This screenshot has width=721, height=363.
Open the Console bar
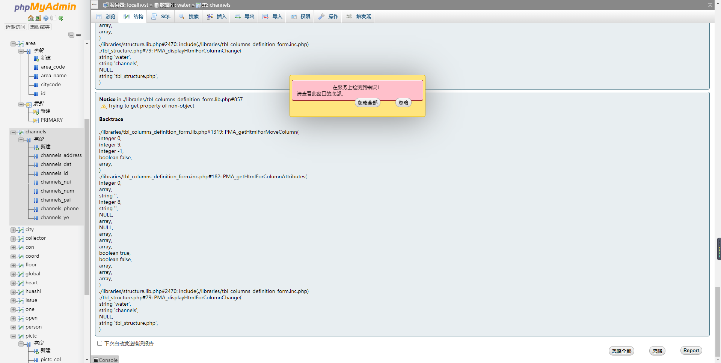pyautogui.click(x=106, y=360)
